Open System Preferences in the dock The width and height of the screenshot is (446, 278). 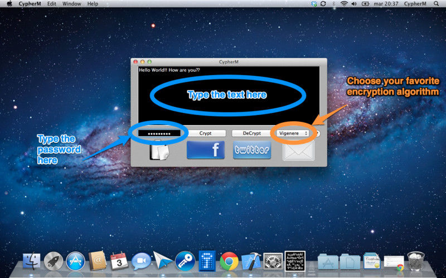pos(273,260)
